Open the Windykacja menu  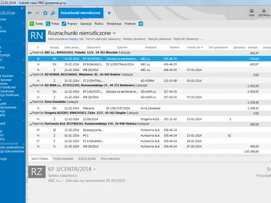[x=114, y=24]
